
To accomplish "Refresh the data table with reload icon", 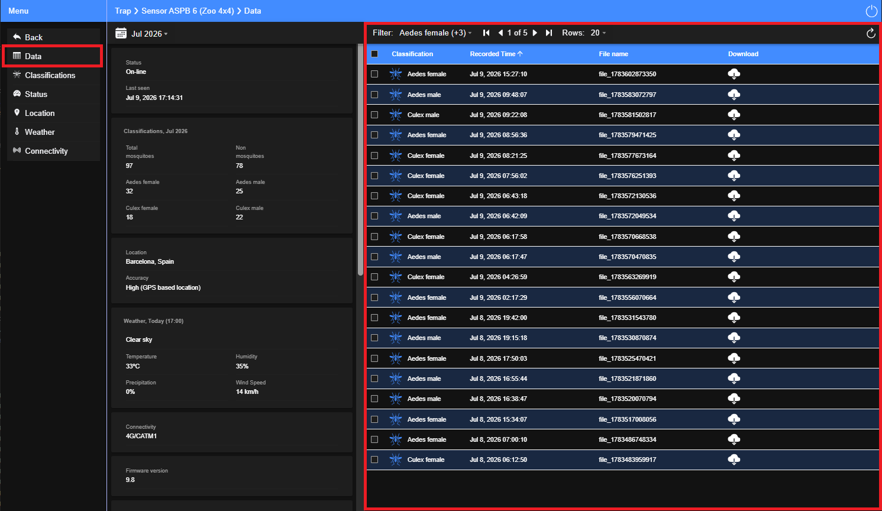I will tap(871, 33).
